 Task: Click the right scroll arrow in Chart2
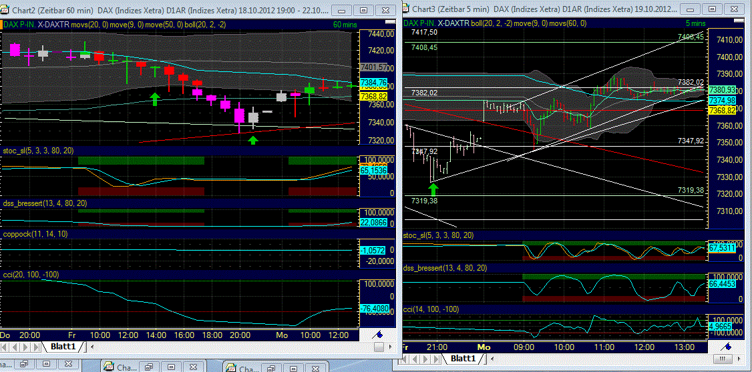(x=392, y=347)
